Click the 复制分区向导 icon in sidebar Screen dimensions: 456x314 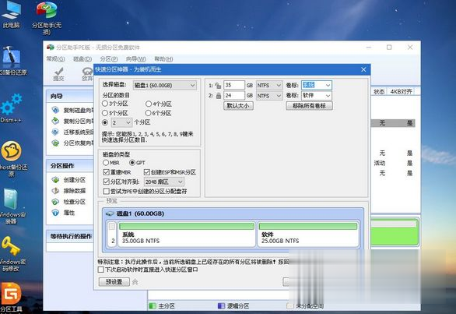[55, 122]
